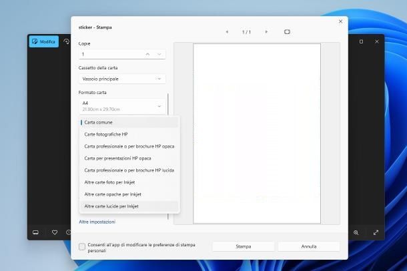Increase copies with up arrow
Screen dimensions: 407x271
tap(147, 54)
